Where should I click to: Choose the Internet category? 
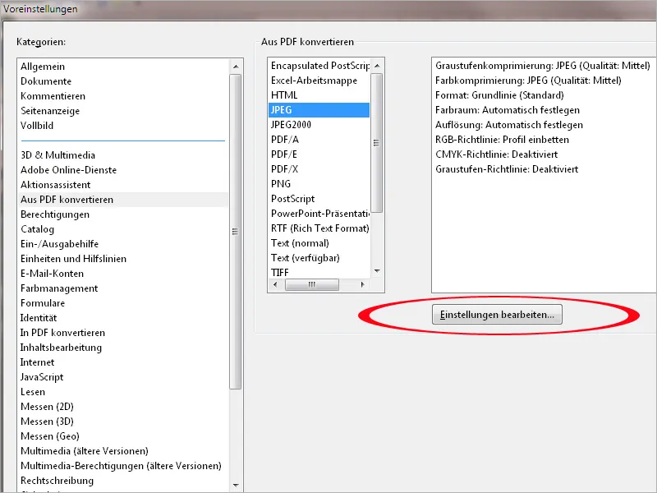click(x=37, y=362)
